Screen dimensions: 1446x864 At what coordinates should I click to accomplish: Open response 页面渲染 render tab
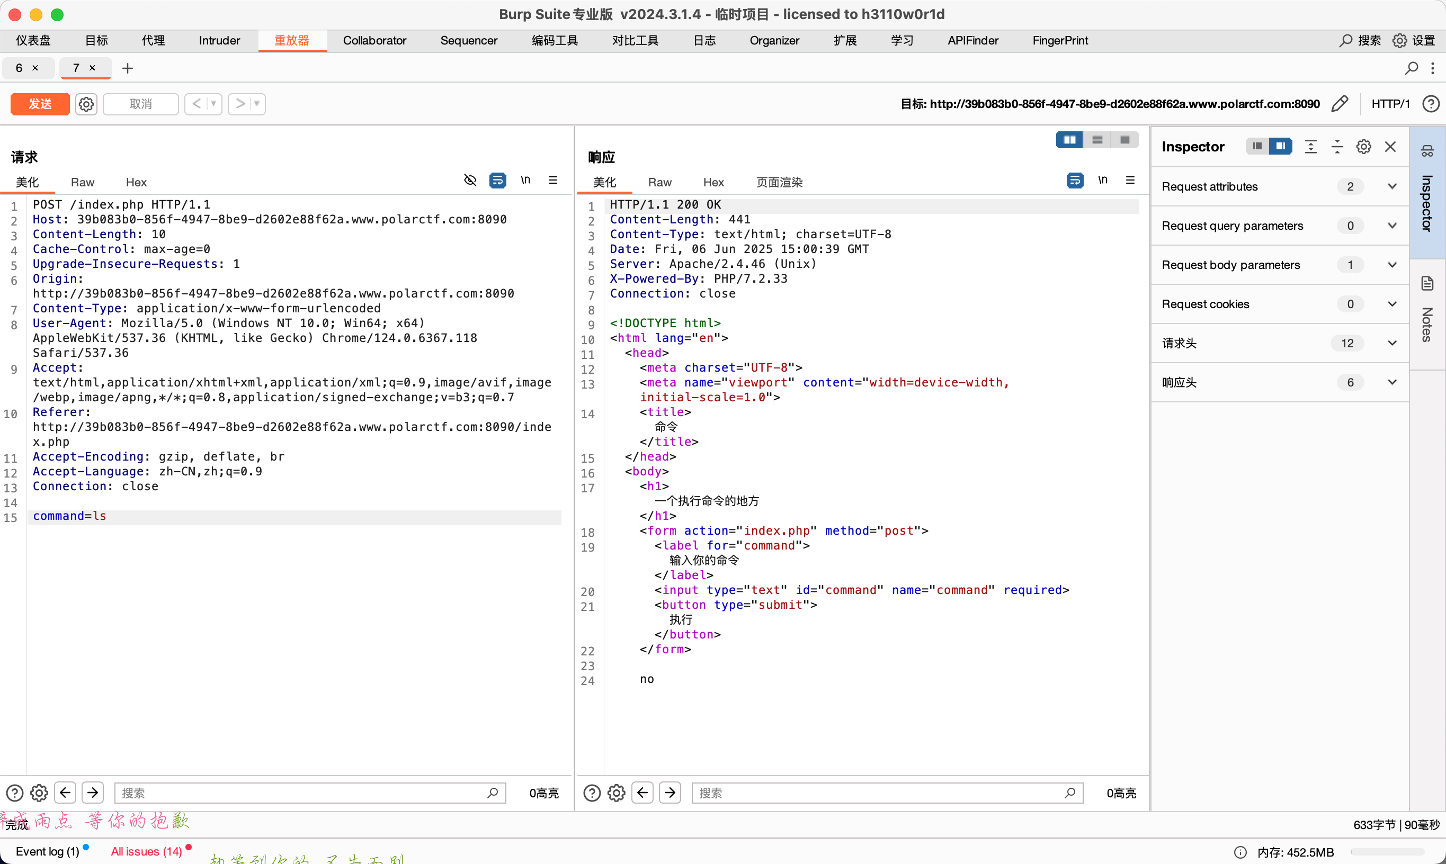tap(779, 182)
